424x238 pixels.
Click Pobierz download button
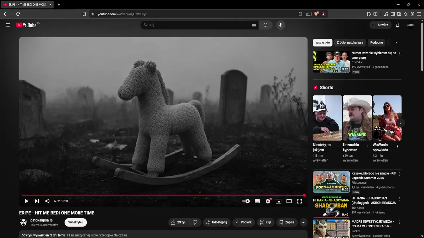point(243,222)
